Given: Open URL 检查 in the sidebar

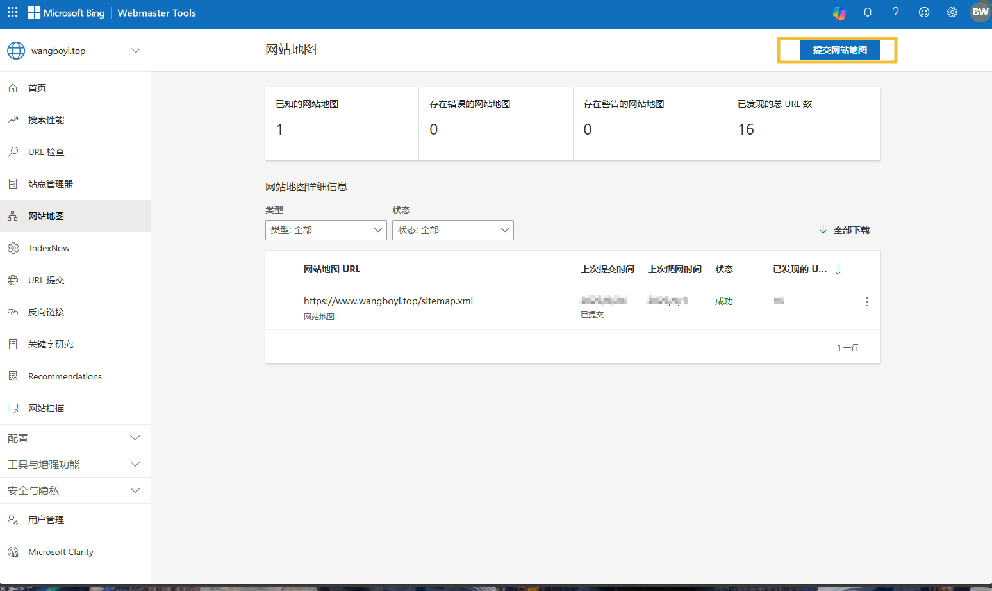Looking at the screenshot, I should (46, 153).
